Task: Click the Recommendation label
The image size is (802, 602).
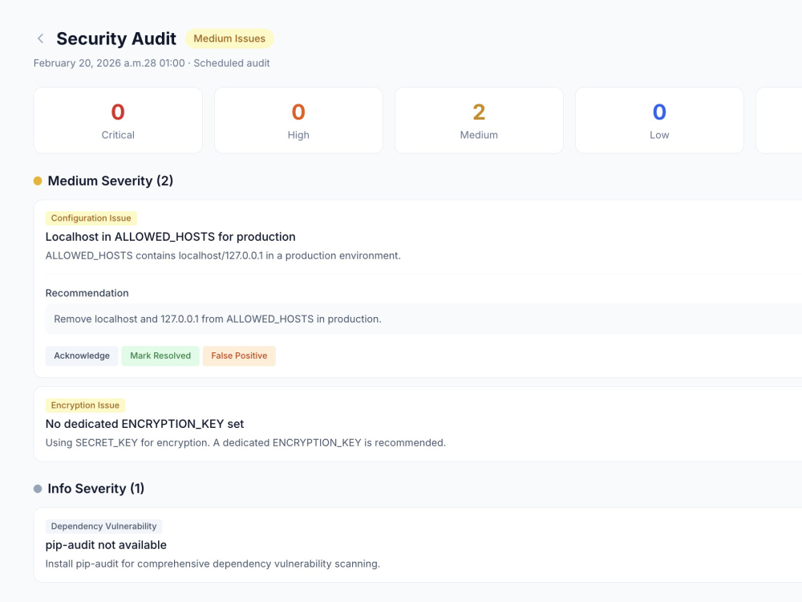Action: click(87, 293)
